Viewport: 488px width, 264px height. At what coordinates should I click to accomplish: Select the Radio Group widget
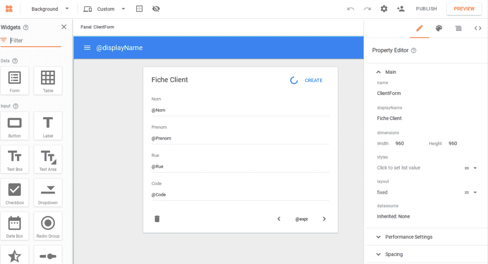pyautogui.click(x=48, y=226)
